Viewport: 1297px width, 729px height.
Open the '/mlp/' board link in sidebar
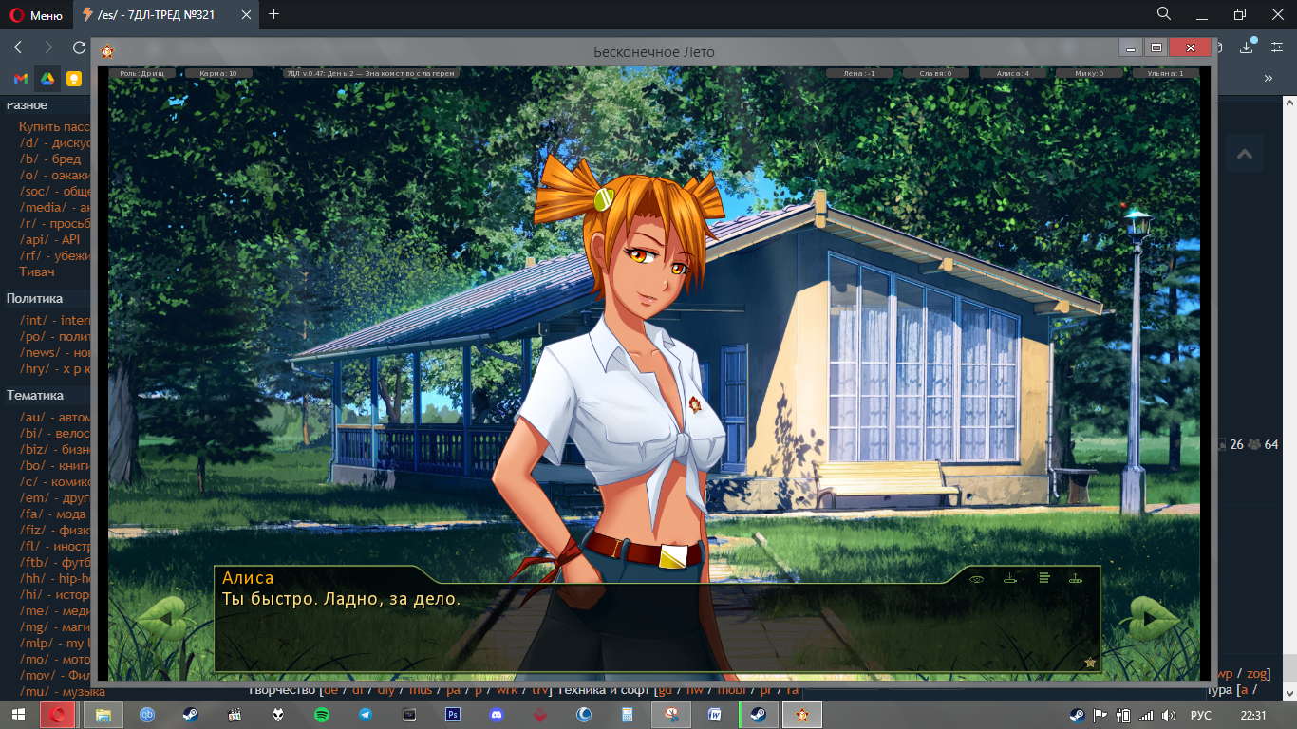pyautogui.click(x=55, y=644)
